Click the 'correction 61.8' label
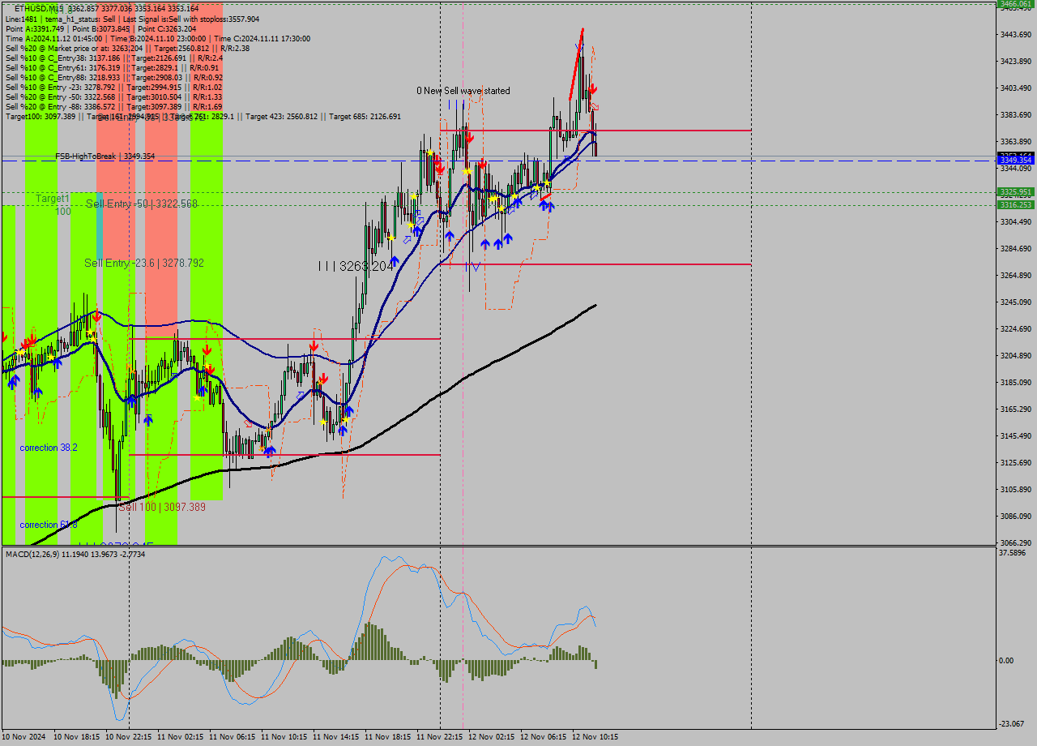The height and width of the screenshot is (746, 1037). (49, 525)
